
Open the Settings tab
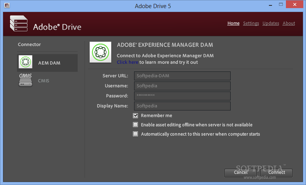(x=251, y=23)
